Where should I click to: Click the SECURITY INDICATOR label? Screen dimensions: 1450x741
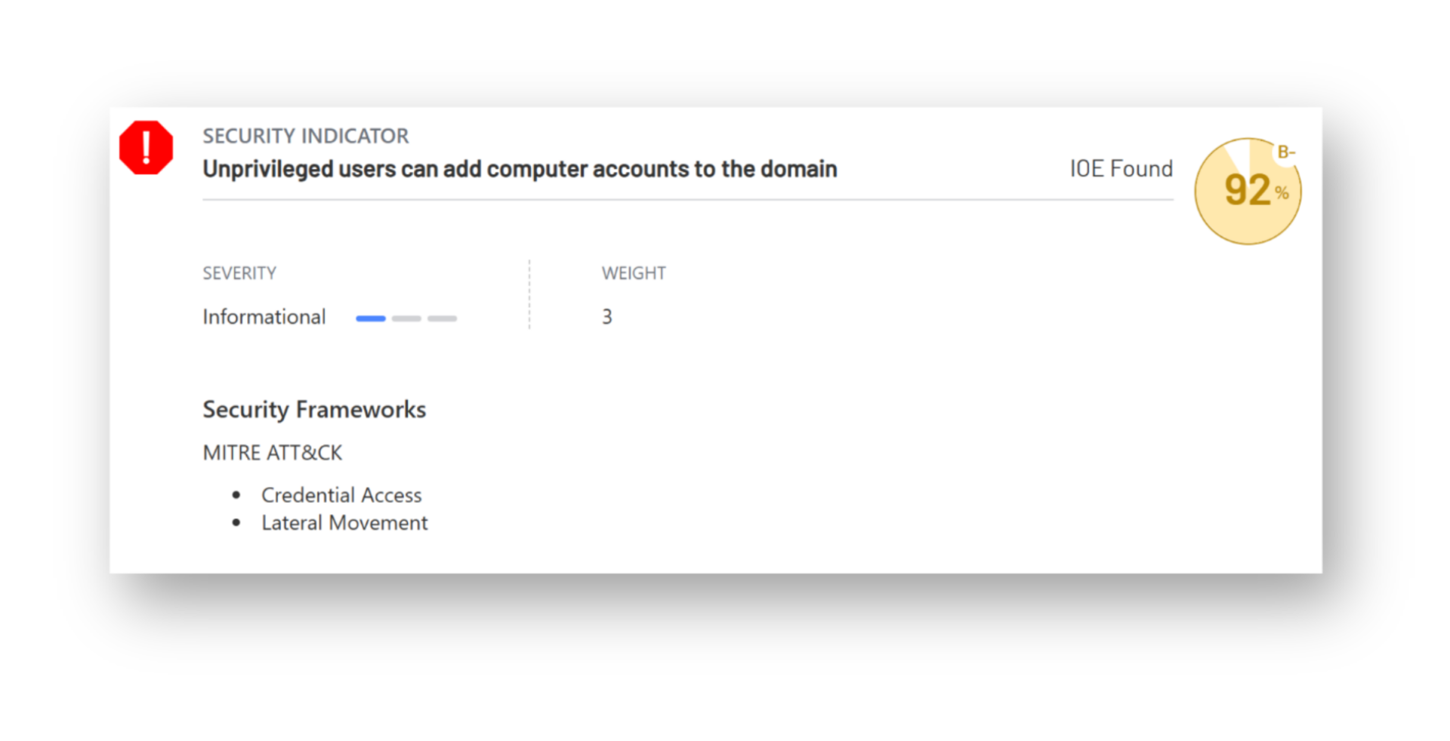[x=305, y=136]
